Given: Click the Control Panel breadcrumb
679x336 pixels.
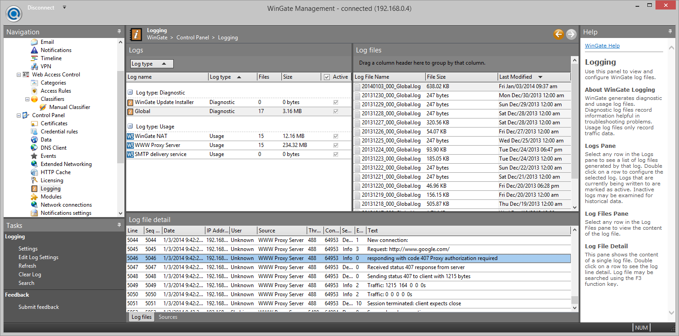Looking at the screenshot, I should point(193,38).
